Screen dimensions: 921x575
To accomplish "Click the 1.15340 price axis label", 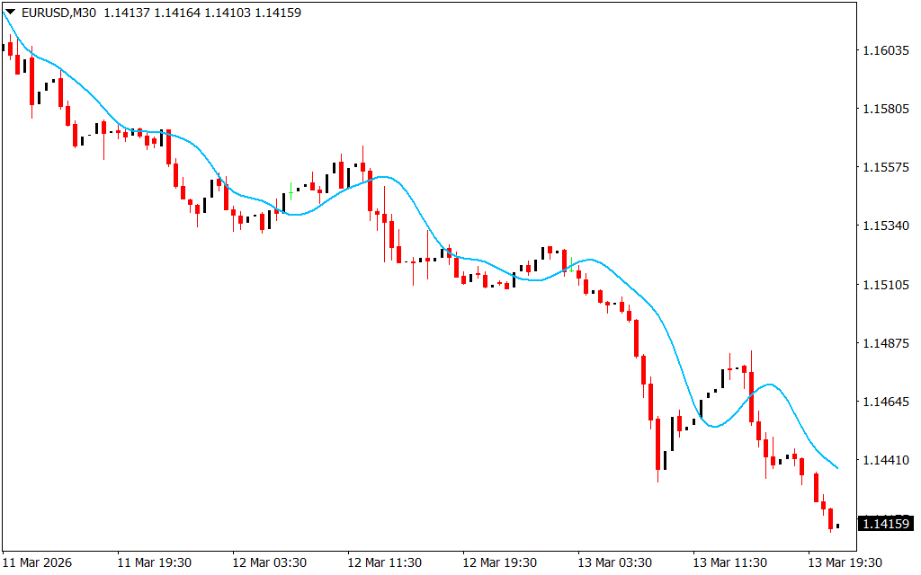I will (885, 226).
